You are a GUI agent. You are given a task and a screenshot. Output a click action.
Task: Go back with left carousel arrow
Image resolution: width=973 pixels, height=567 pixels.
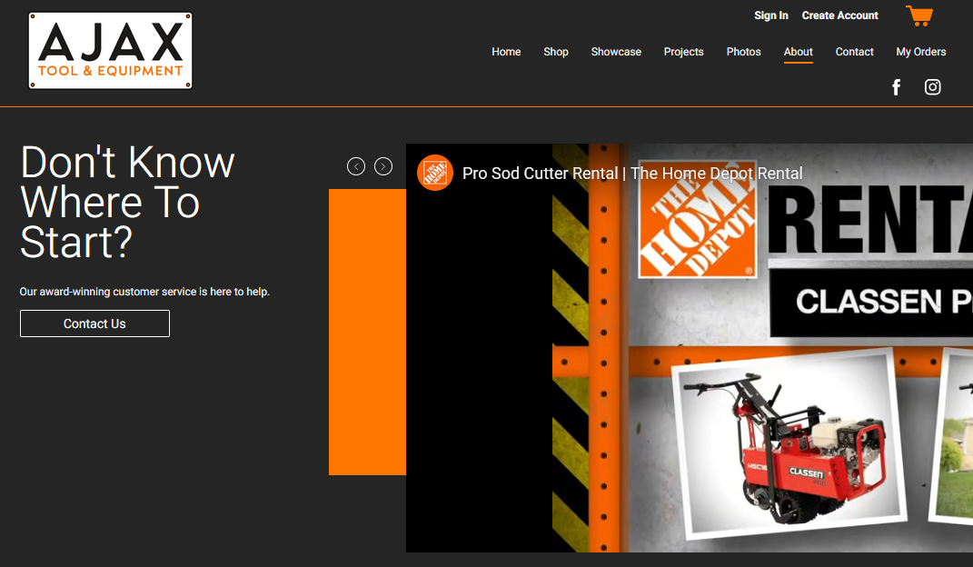pyautogui.click(x=355, y=166)
